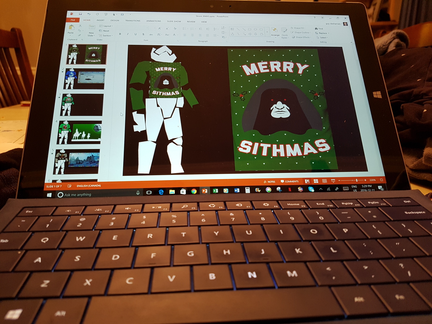Start Slide Show from status bar icon
This screenshot has width=432, height=324.
pos(333,181)
